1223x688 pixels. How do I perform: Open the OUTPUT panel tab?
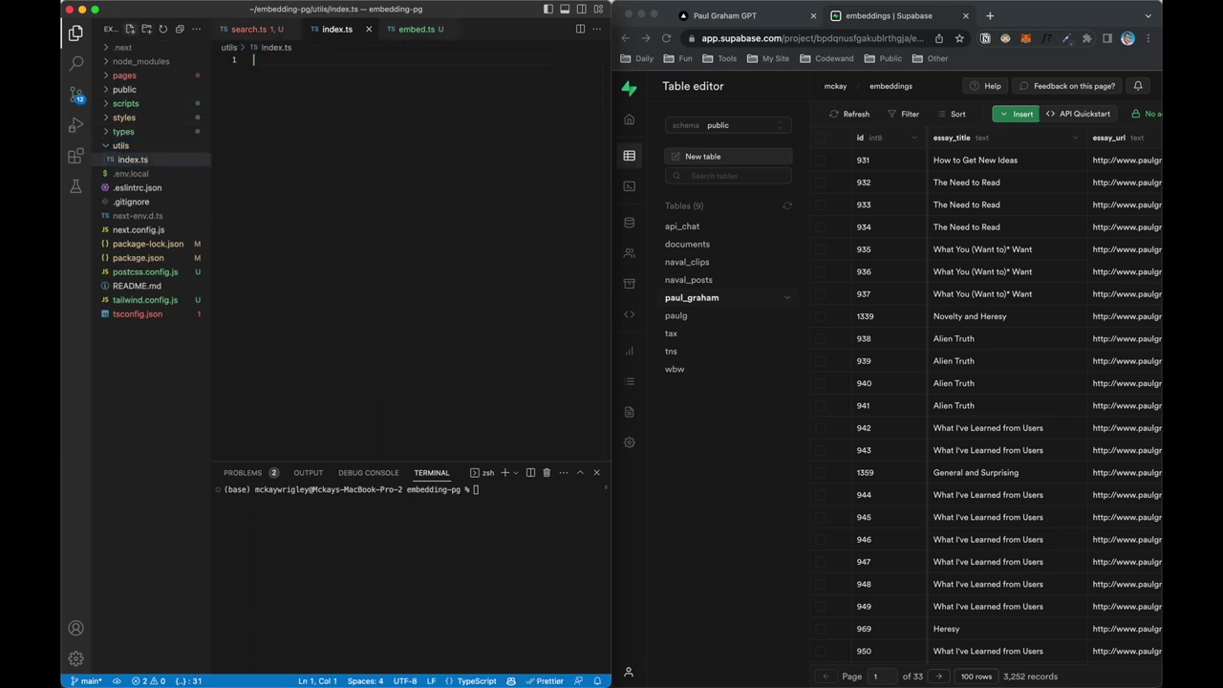click(308, 472)
